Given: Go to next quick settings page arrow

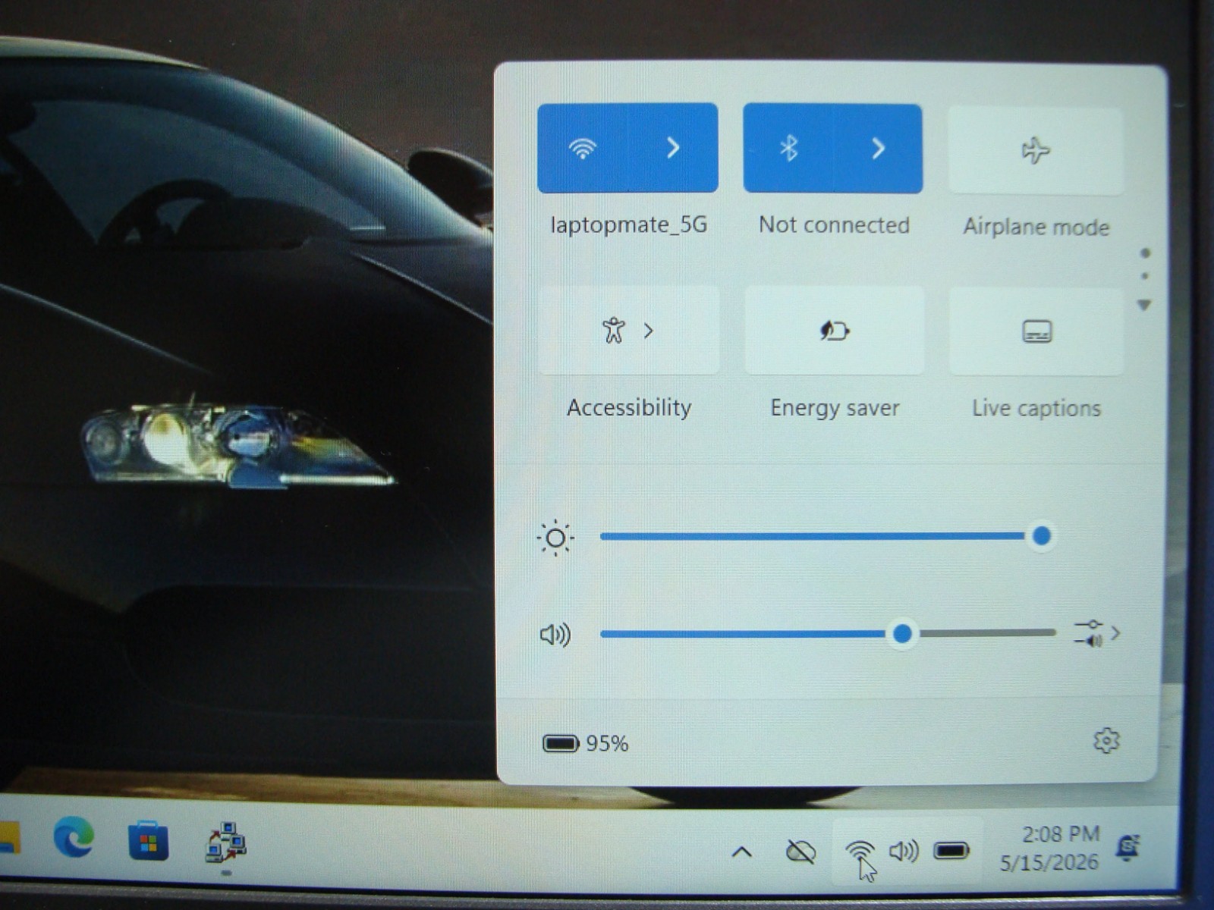Looking at the screenshot, I should tap(1144, 305).
